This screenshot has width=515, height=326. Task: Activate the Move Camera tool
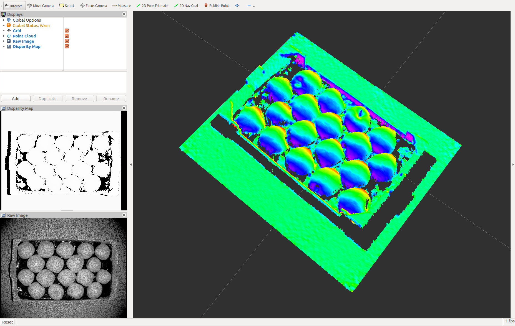[41, 6]
